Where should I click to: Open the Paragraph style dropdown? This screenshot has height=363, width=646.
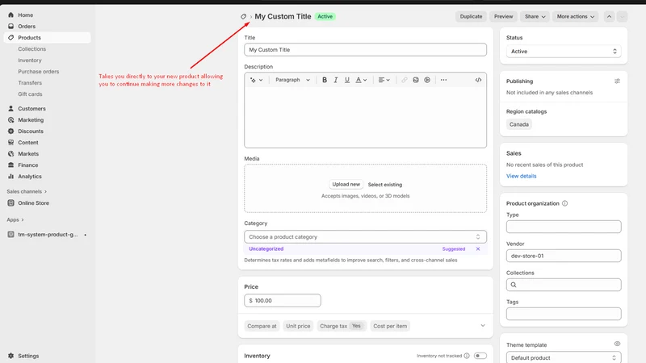292,80
